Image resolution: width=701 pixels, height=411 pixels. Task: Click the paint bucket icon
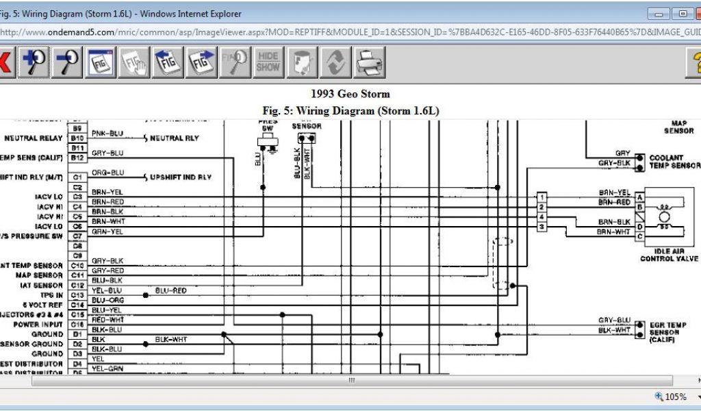tap(302, 63)
